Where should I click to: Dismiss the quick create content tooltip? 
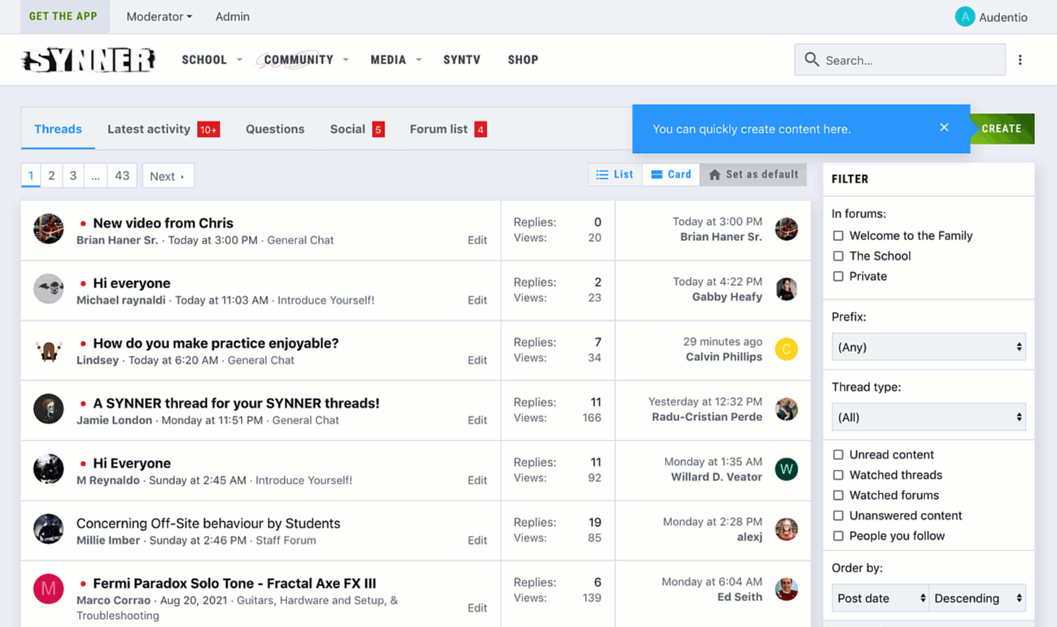[944, 128]
